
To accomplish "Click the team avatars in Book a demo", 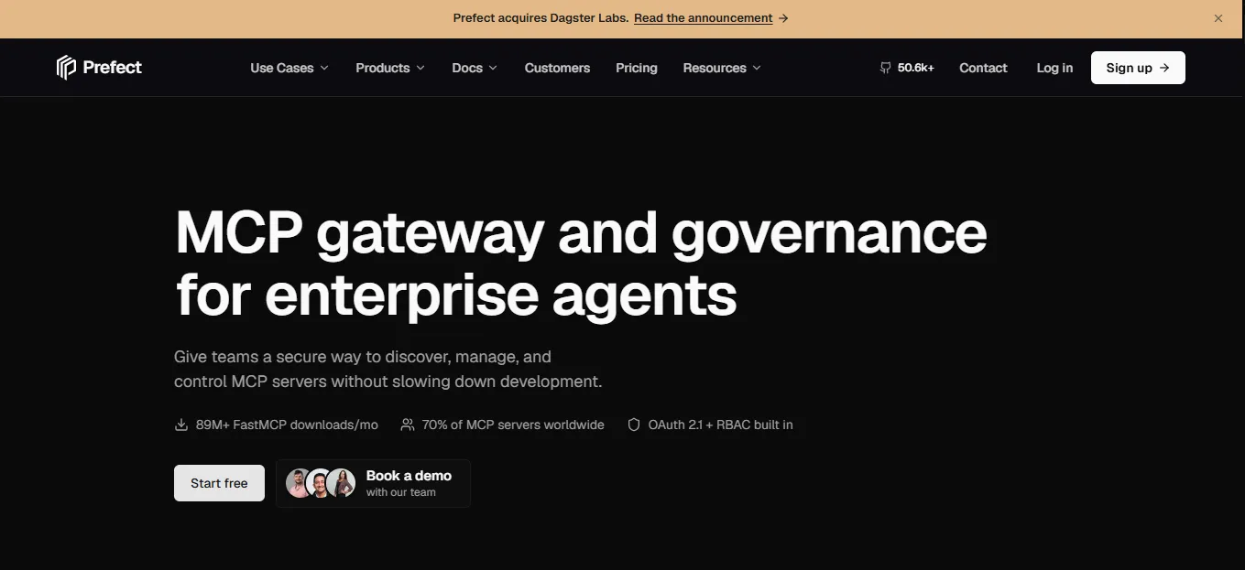I will pos(321,483).
